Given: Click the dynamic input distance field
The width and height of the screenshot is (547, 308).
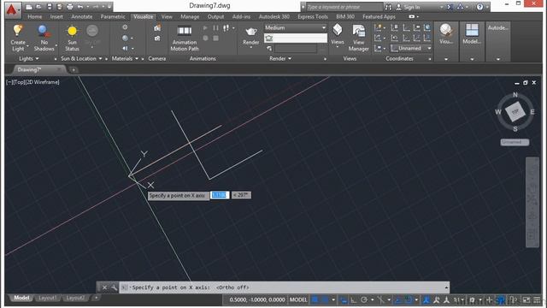Looking at the screenshot, I should tap(220, 195).
